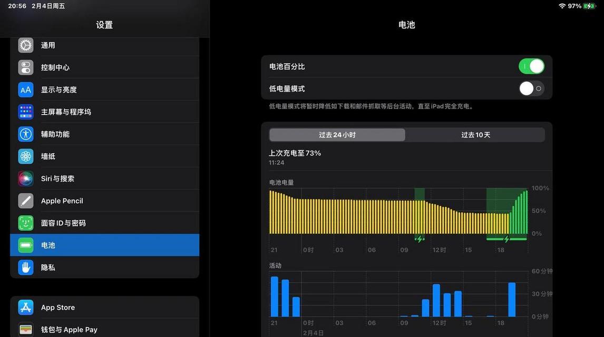Tap the 电池电量 chart label
604x337 pixels.
pos(281,182)
